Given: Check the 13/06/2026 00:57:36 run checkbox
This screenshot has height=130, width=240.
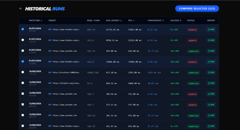Looking at the screenshot, I should click(x=23, y=104).
